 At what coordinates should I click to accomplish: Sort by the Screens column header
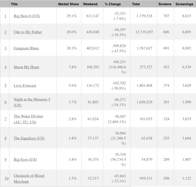164,4
